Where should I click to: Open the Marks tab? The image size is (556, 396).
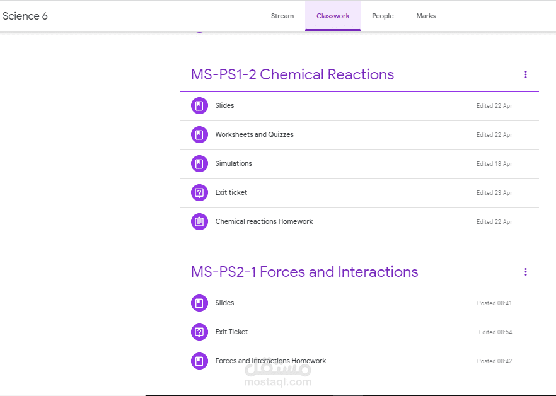click(x=426, y=16)
